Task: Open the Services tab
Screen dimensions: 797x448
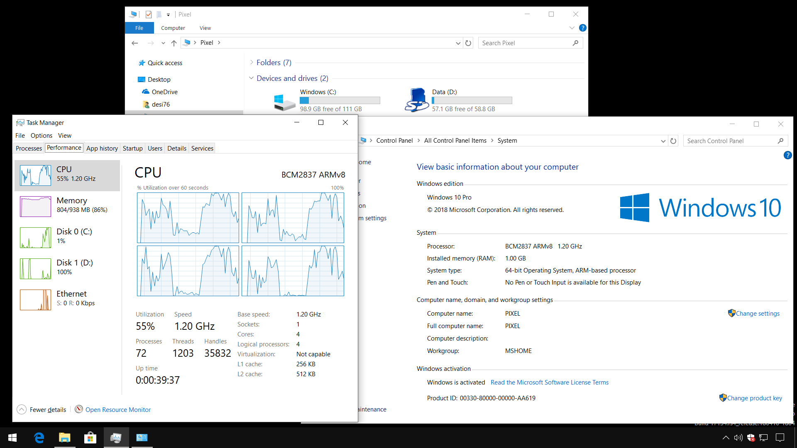Action: [x=202, y=149]
